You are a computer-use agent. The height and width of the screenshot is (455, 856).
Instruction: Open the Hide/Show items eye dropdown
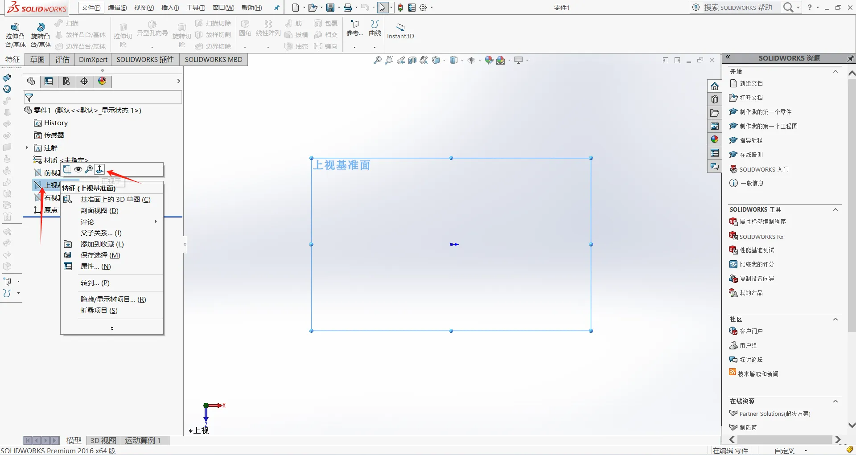click(479, 60)
